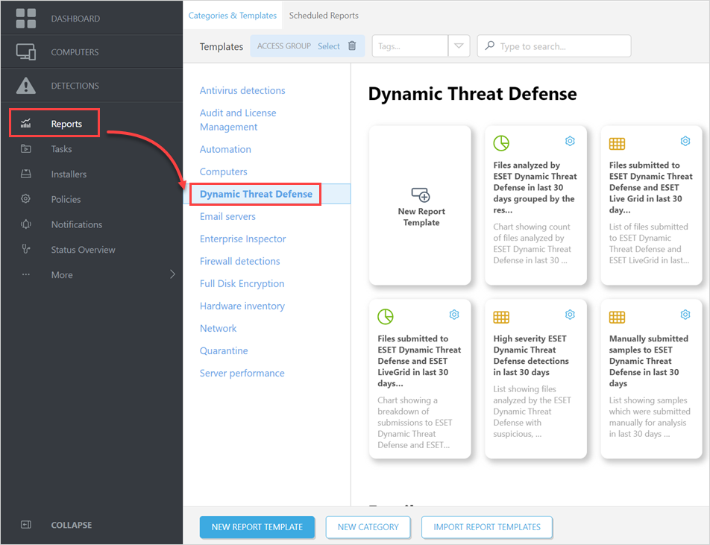Open the Automation category

click(225, 149)
